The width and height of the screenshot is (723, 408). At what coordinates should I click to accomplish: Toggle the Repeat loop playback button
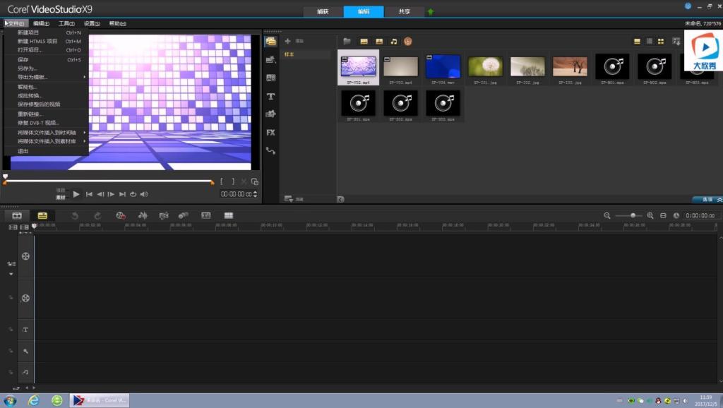(133, 194)
